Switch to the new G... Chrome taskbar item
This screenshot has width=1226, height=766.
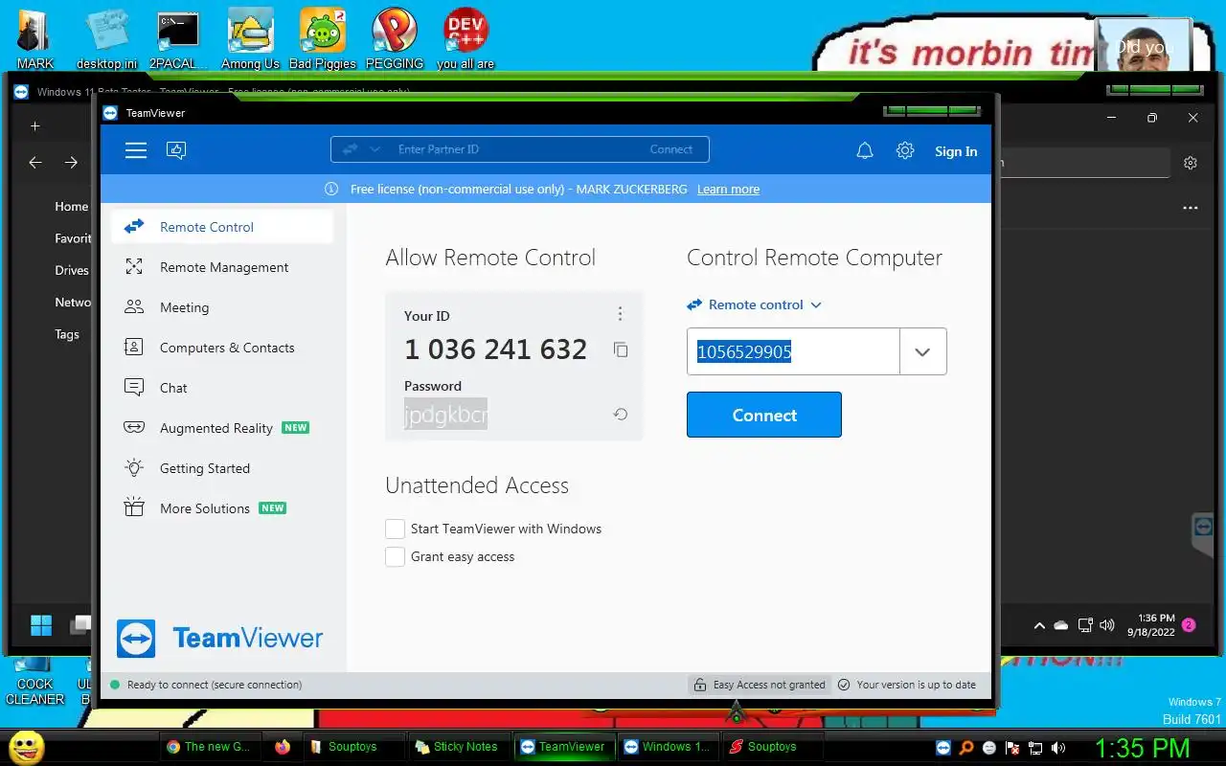click(209, 747)
